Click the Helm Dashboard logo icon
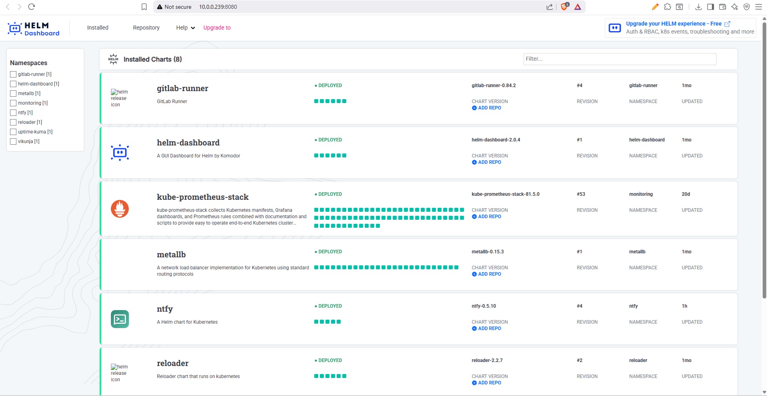This screenshot has width=767, height=396. pos(15,28)
